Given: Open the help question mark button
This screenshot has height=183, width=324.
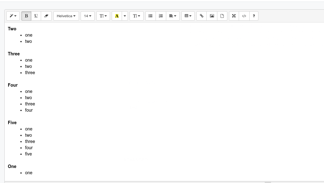Looking at the screenshot, I should (254, 16).
